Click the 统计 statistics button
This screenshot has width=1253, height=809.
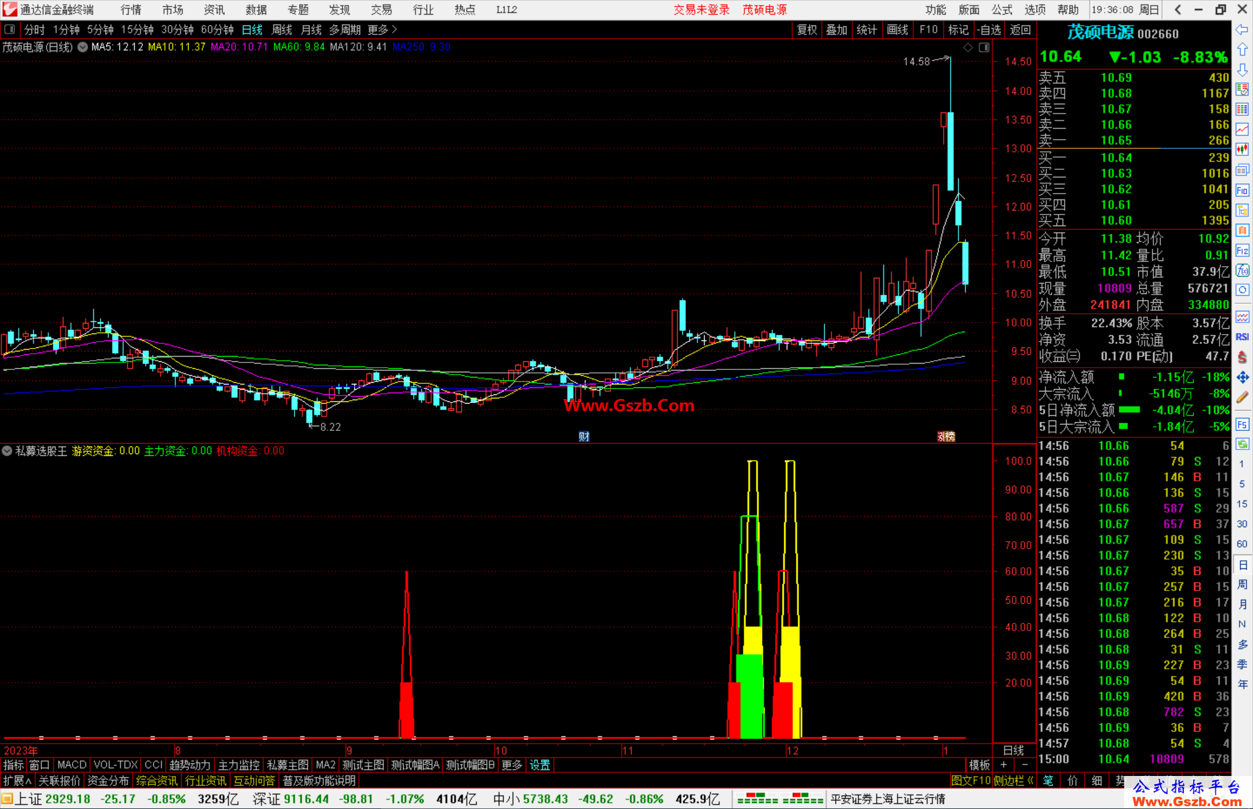867,30
